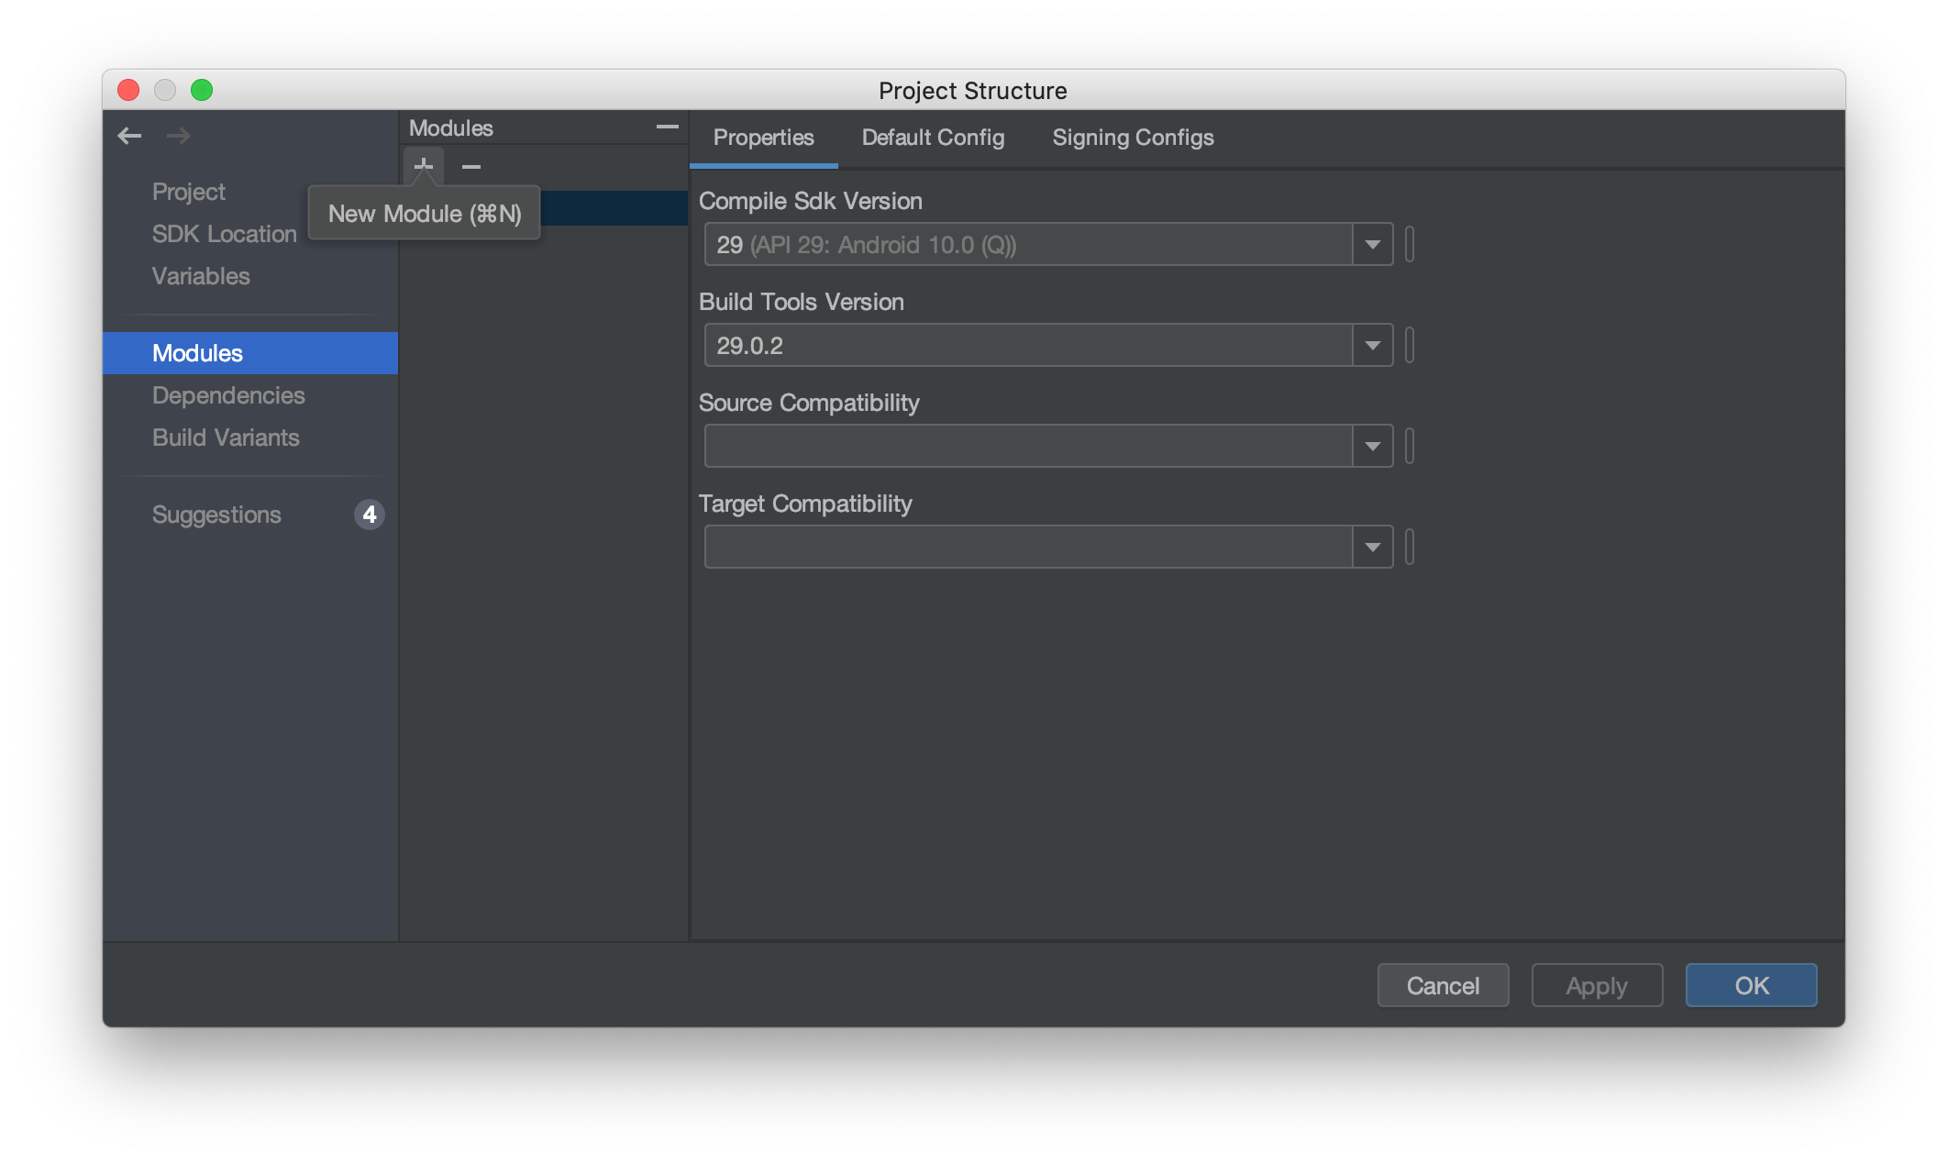Expand the Build Tools Version dropdown

pyautogui.click(x=1372, y=345)
